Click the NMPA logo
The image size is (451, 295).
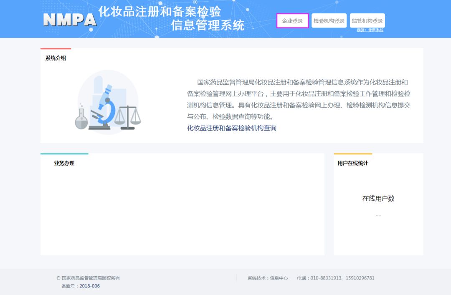[69, 19]
